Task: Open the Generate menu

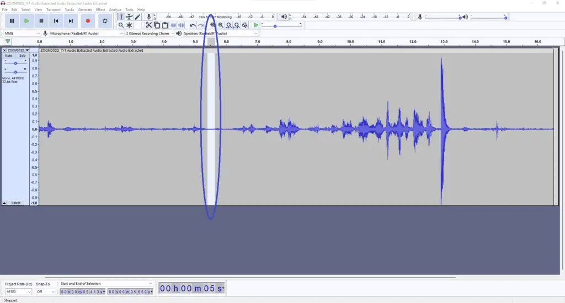Action: tap(85, 10)
